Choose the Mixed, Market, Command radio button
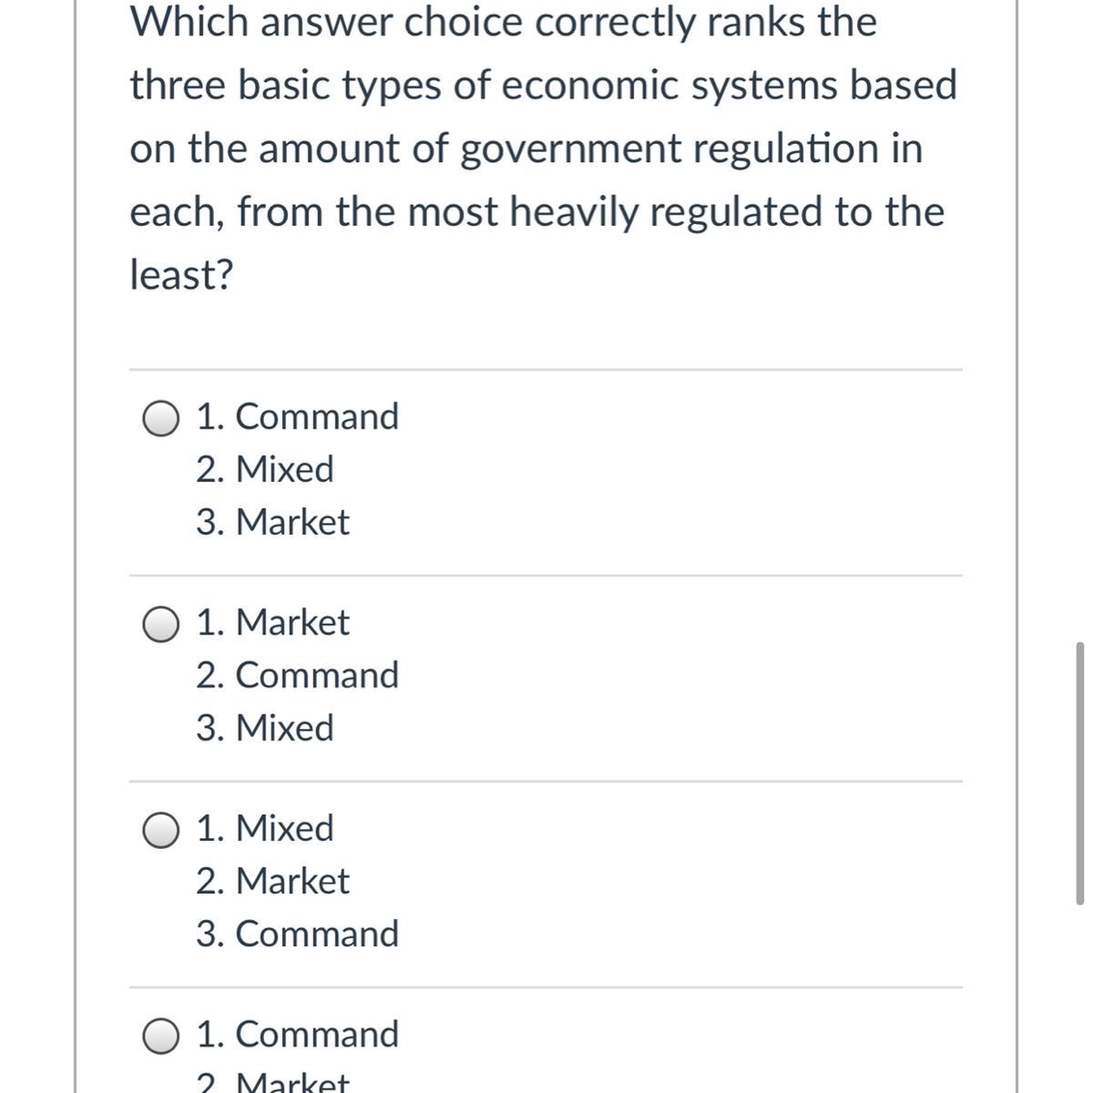Screen dimensions: 1093x1093 click(161, 831)
